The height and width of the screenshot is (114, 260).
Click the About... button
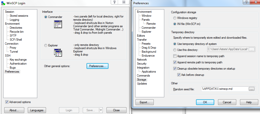coord(14,110)
